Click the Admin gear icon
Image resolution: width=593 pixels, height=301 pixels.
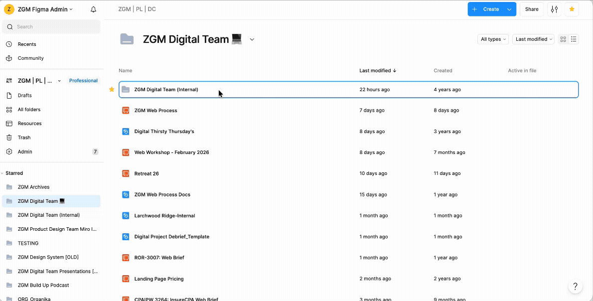(9, 151)
